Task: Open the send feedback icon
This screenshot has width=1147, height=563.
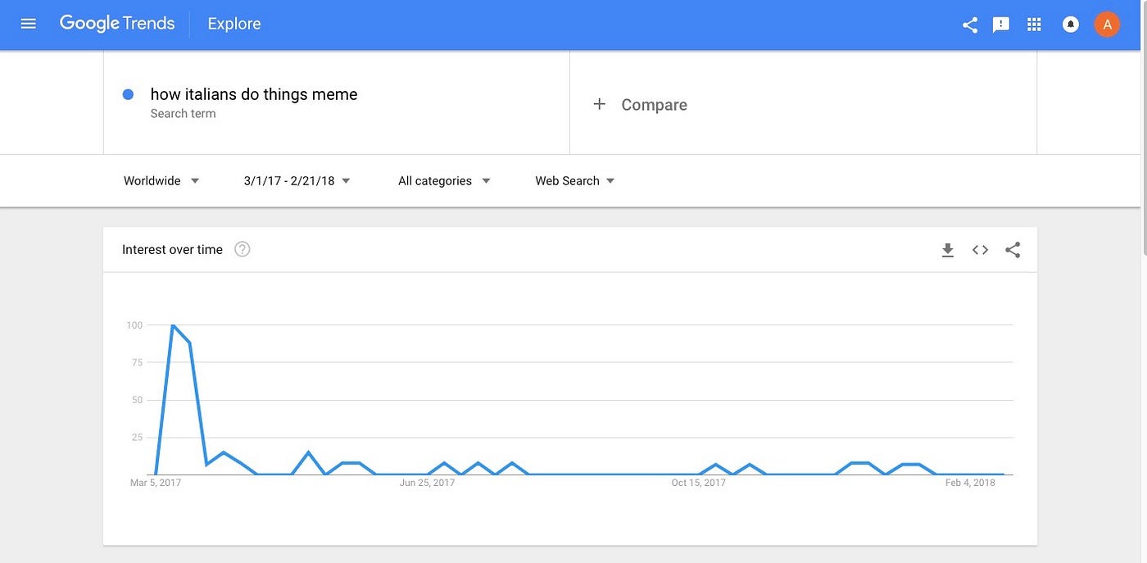Action: tap(1001, 25)
